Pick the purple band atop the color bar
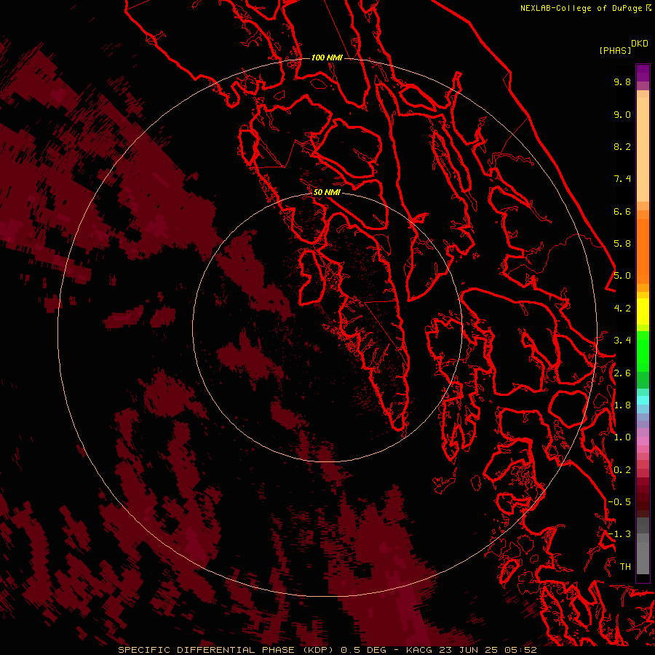Image resolution: width=655 pixels, height=655 pixels. [x=643, y=73]
